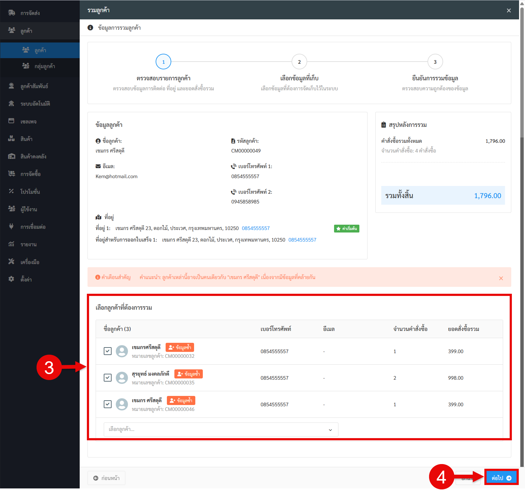Click the previous button at bottom left
This screenshot has width=525, height=490.
click(x=107, y=478)
